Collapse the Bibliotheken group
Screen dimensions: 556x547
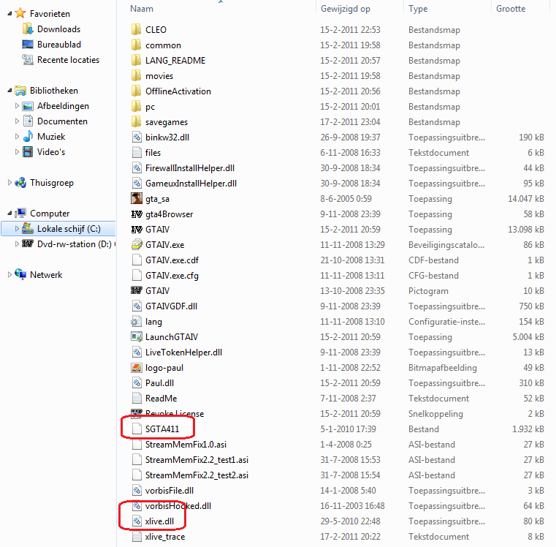coord(9,91)
